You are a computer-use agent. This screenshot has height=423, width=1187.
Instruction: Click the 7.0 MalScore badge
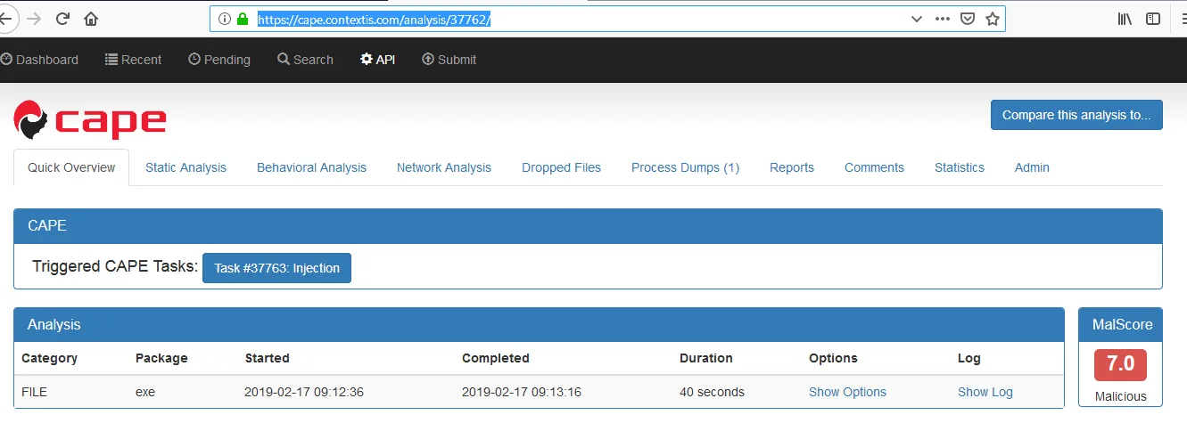(1120, 364)
